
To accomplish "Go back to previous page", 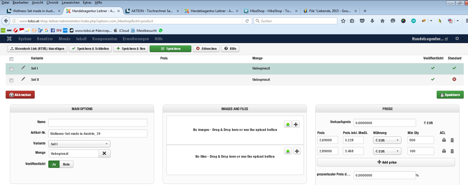I will 6,21.
